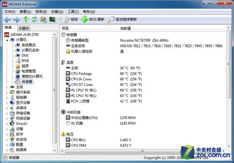The height and width of the screenshot is (163, 234).
Task: Click the tree panel's down scroll arrow
Action: pyautogui.click(x=54, y=151)
